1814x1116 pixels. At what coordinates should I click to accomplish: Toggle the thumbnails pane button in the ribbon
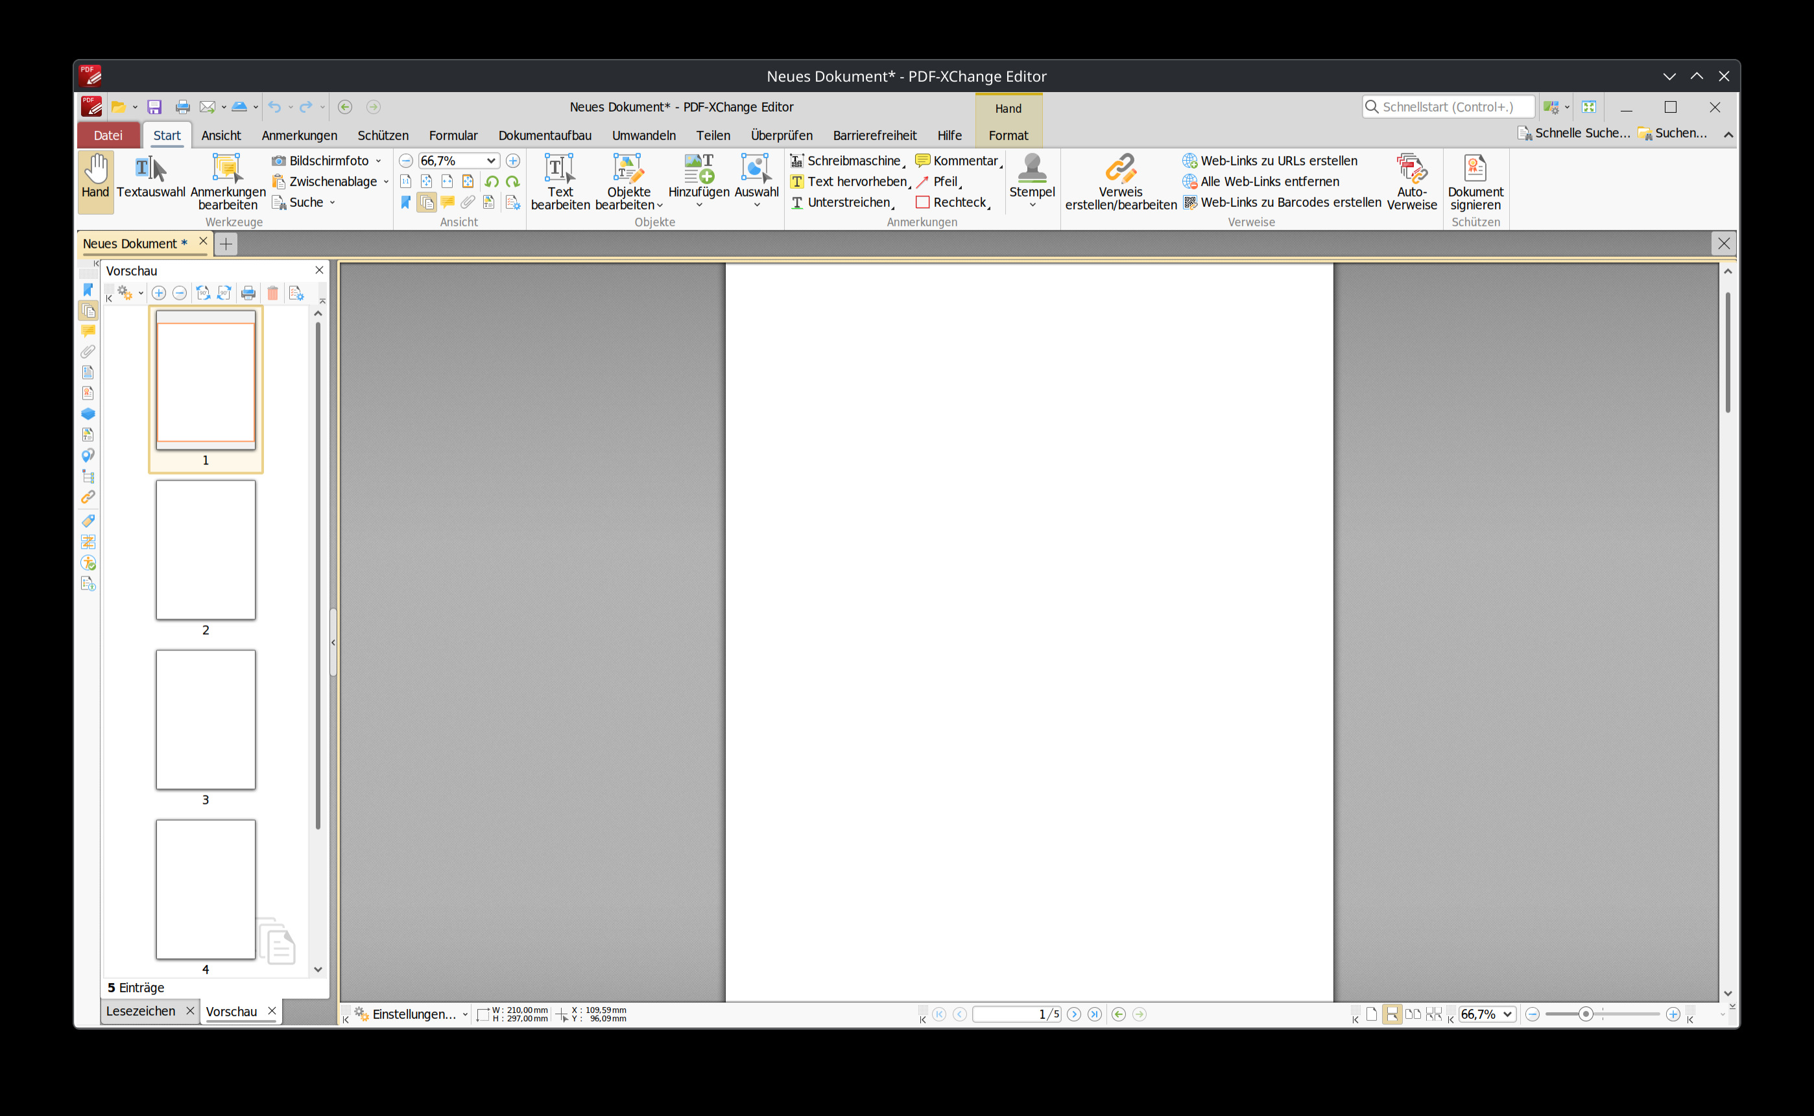coord(427,202)
